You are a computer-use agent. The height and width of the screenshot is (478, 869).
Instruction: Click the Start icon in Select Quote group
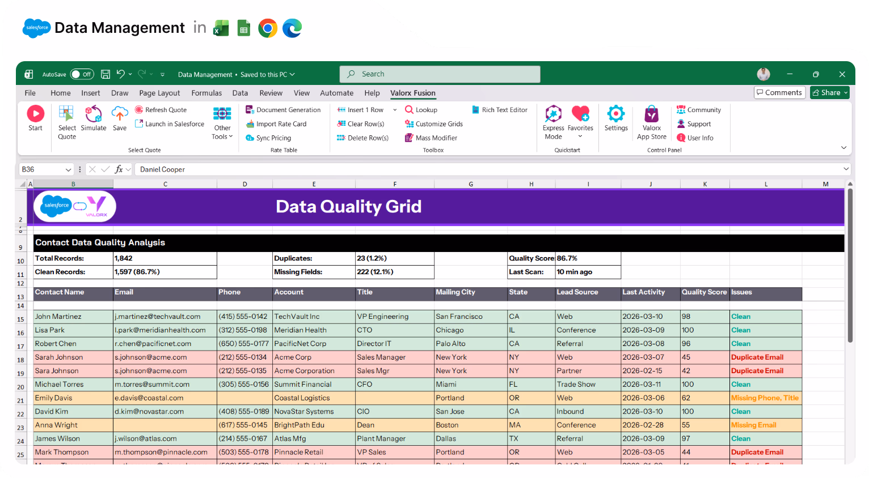(x=35, y=119)
